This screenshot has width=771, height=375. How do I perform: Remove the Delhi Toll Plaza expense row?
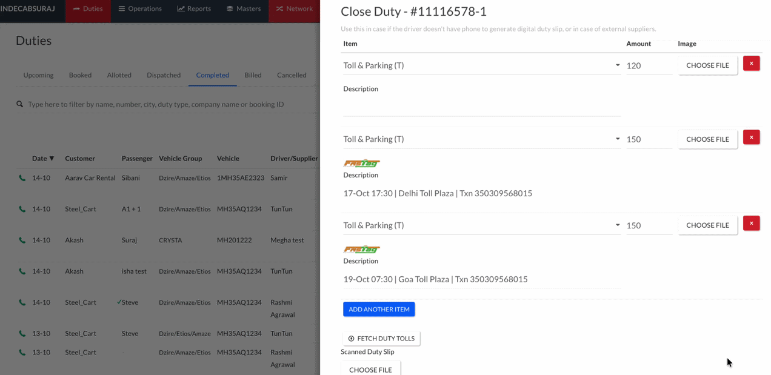coord(751,138)
